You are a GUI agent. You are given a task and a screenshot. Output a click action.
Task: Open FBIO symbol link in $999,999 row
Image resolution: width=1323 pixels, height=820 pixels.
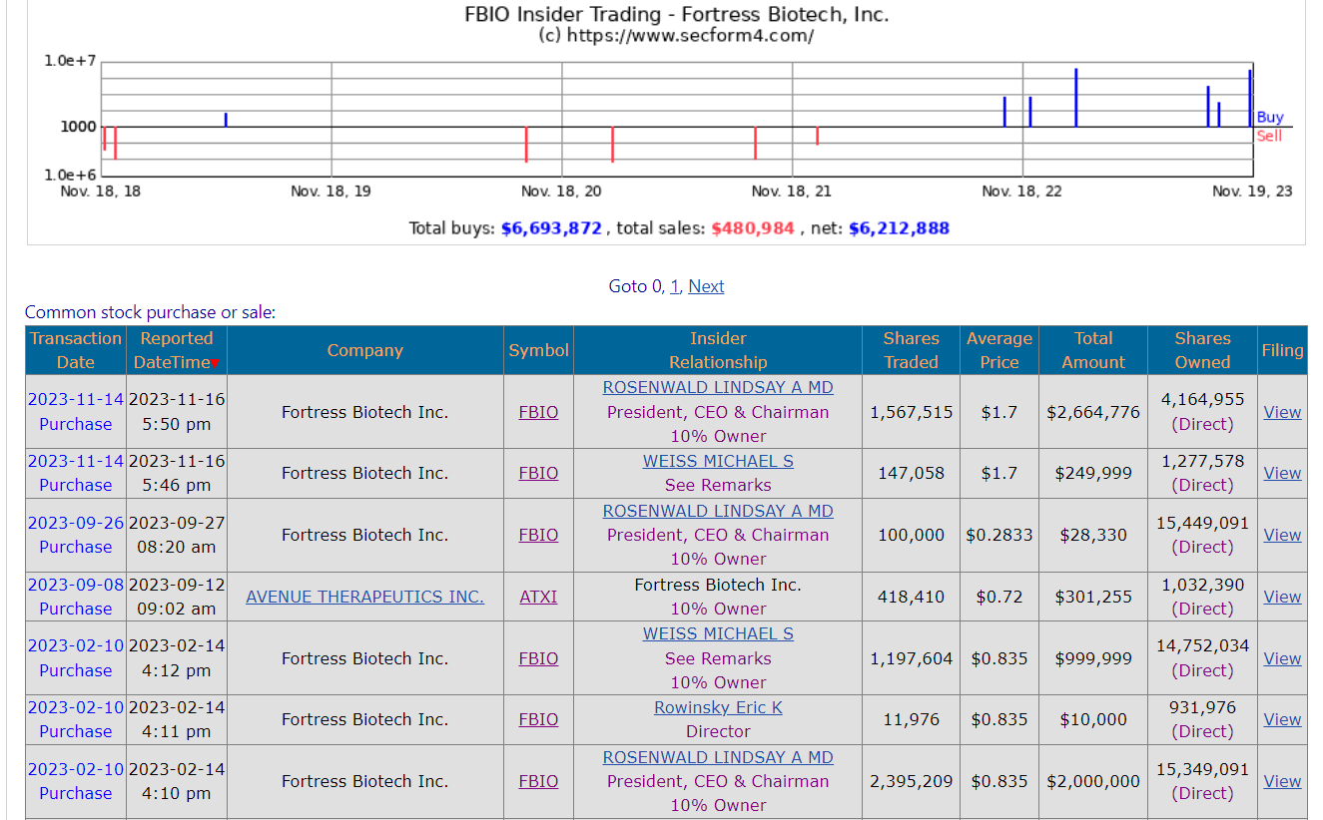(x=539, y=658)
